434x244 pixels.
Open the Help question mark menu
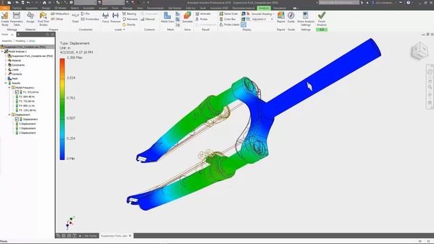408,3
